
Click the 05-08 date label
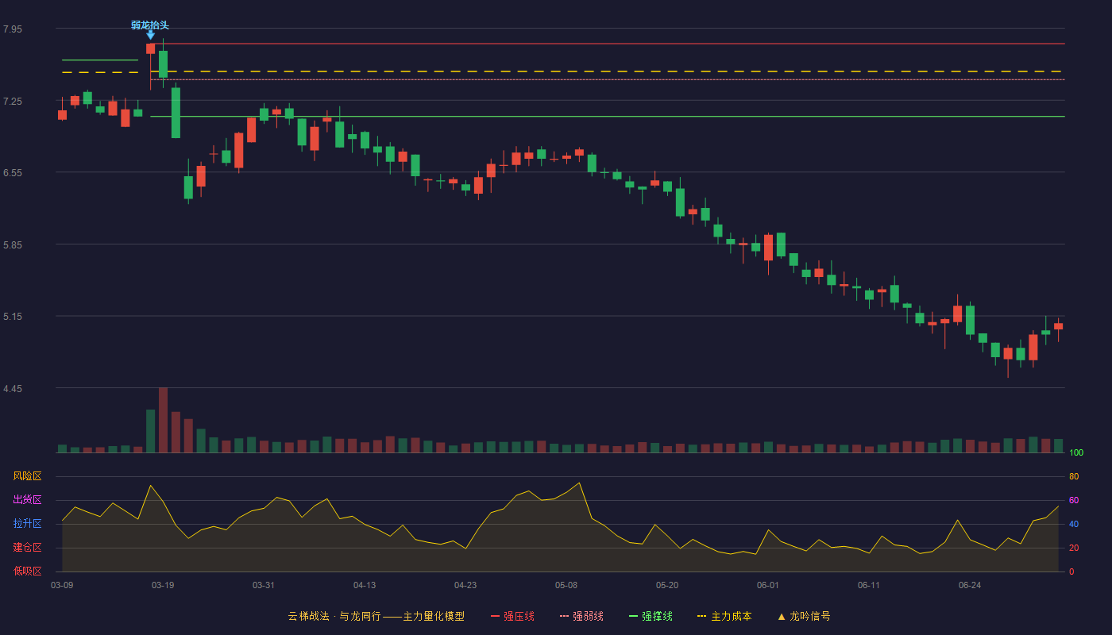tap(566, 585)
